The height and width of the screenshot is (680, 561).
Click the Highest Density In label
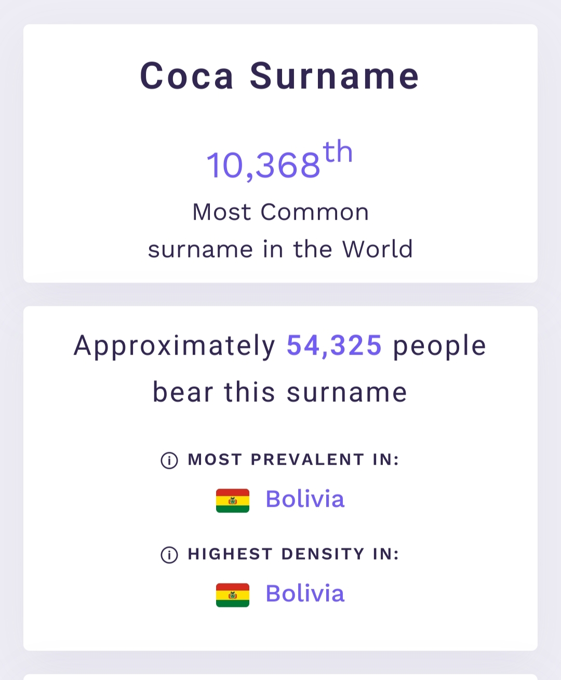click(x=293, y=554)
